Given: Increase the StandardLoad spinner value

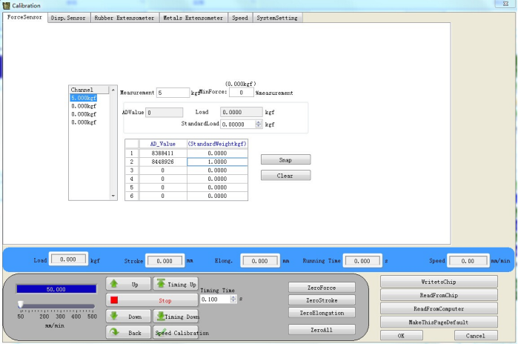Looking at the screenshot, I should [259, 122].
